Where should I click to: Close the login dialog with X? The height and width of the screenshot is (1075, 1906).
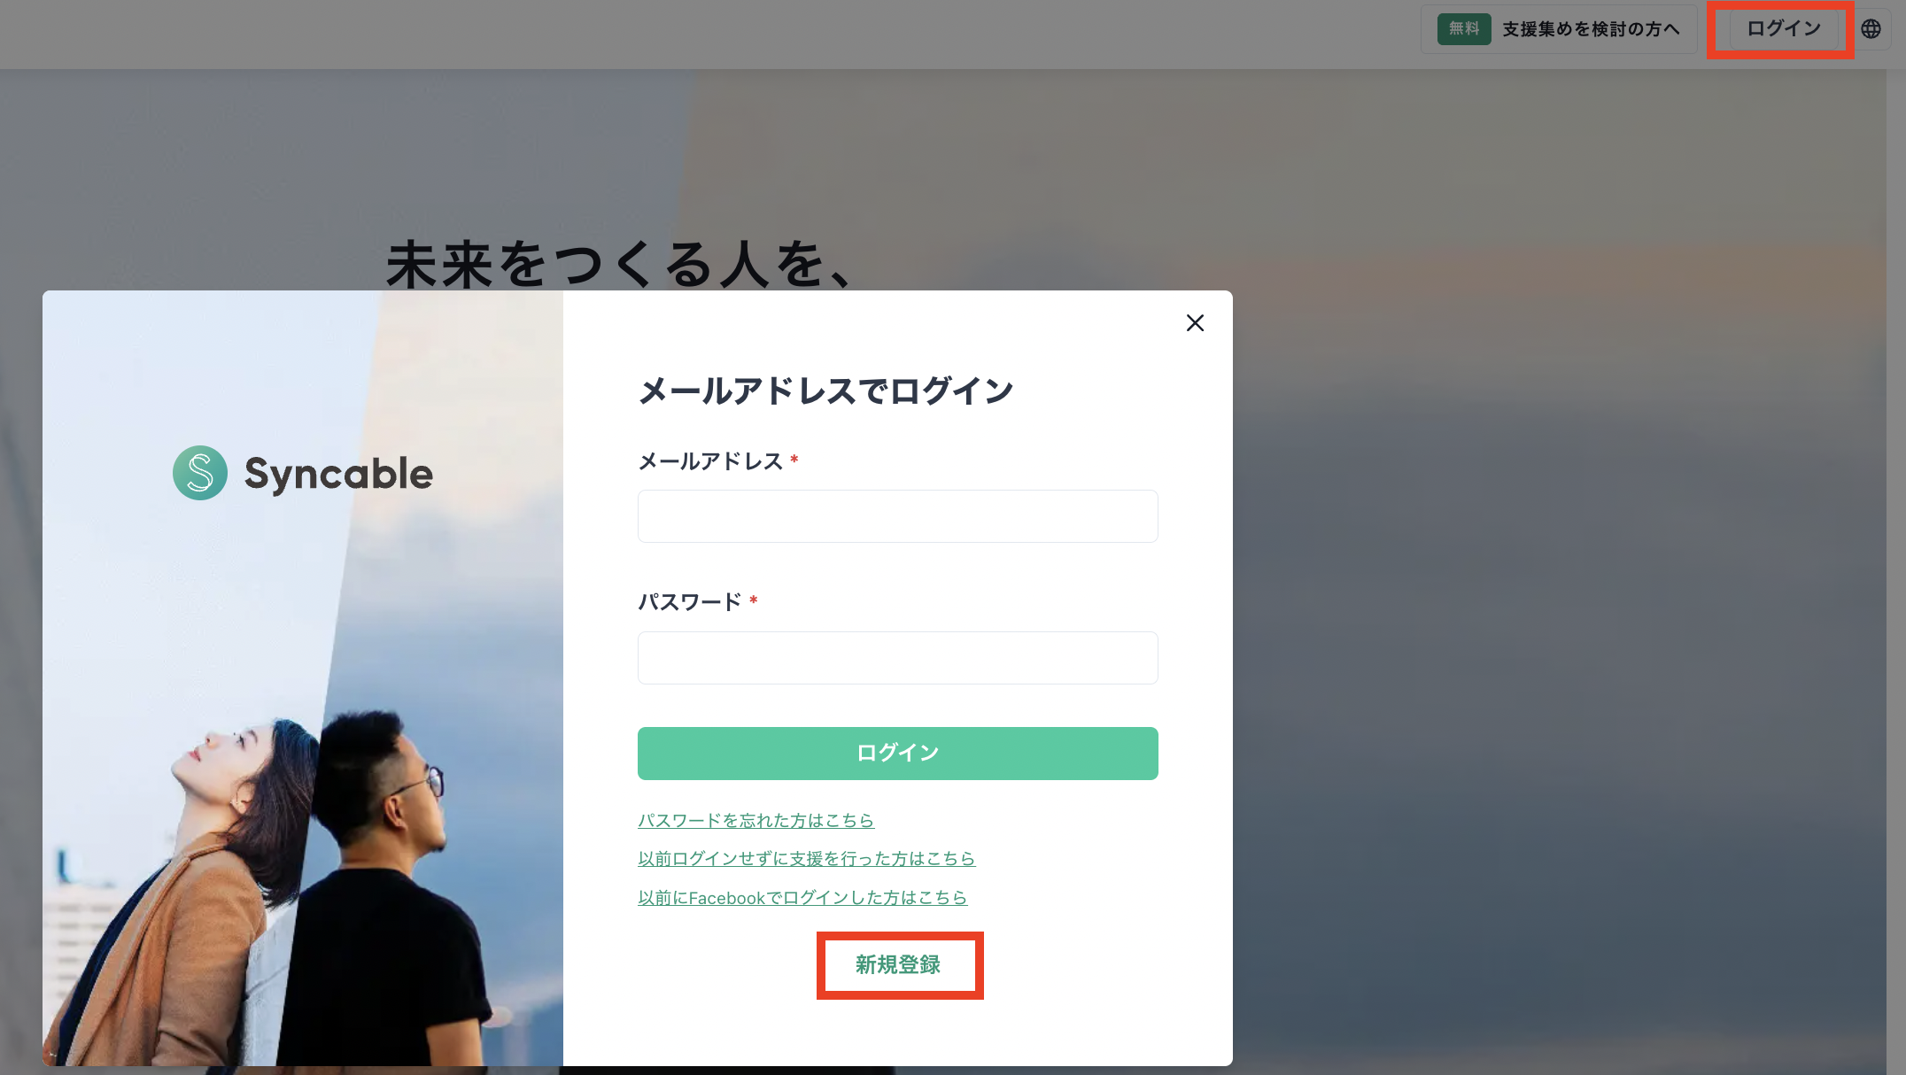click(1195, 323)
